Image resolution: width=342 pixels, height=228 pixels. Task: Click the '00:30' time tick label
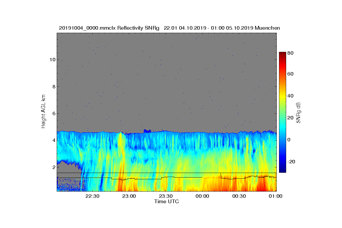click(239, 196)
